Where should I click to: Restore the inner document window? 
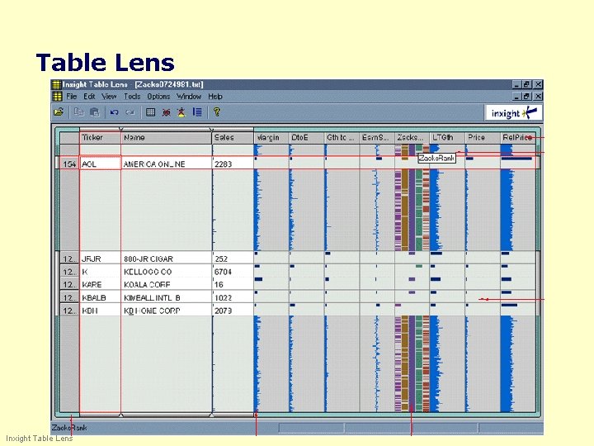[526, 97]
